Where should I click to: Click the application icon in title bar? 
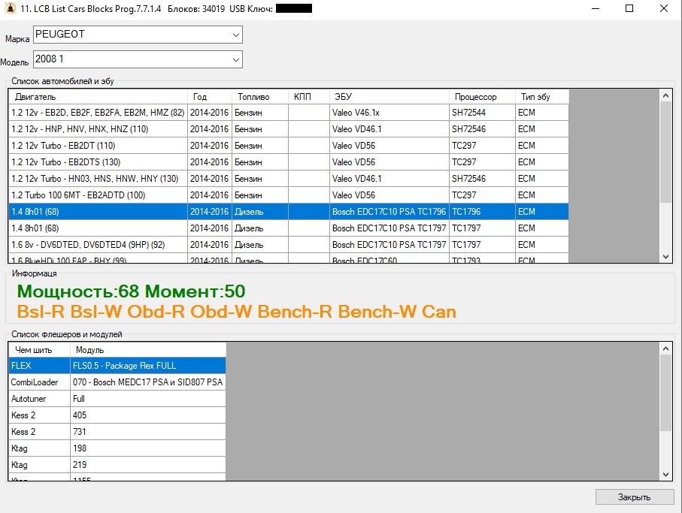coord(10,8)
